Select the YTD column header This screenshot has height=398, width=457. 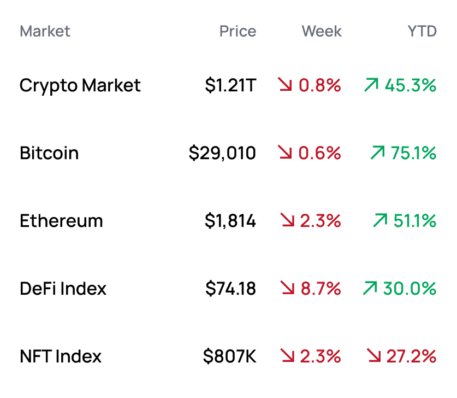tap(422, 31)
